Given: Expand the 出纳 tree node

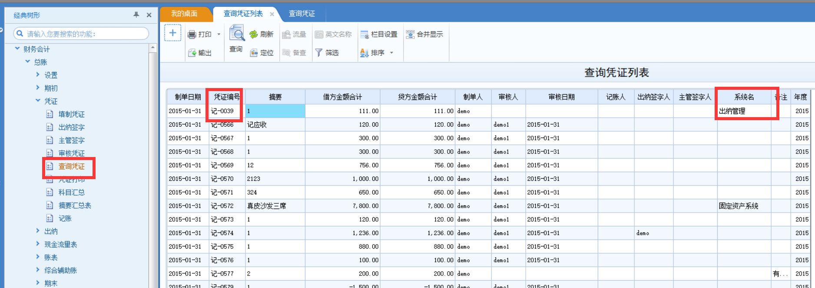Looking at the screenshot, I should point(38,231).
